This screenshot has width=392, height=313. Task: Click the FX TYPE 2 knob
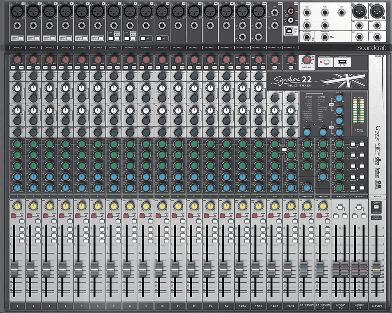click(323, 133)
